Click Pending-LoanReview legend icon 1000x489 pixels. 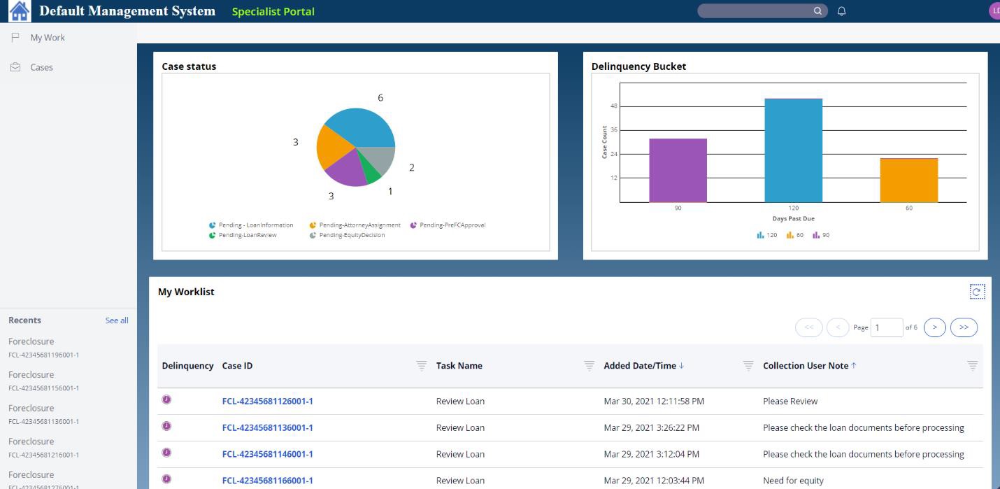tap(212, 235)
